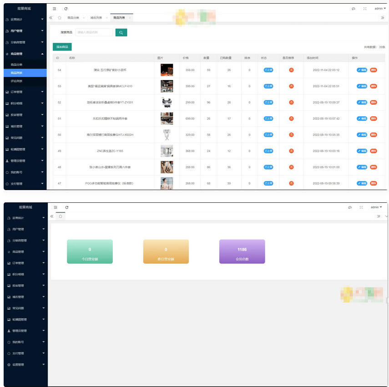Viewport: 389px width, 387px height.
Task: Click right double-chevron in dashboard window tab bar
Action: tap(379, 216)
